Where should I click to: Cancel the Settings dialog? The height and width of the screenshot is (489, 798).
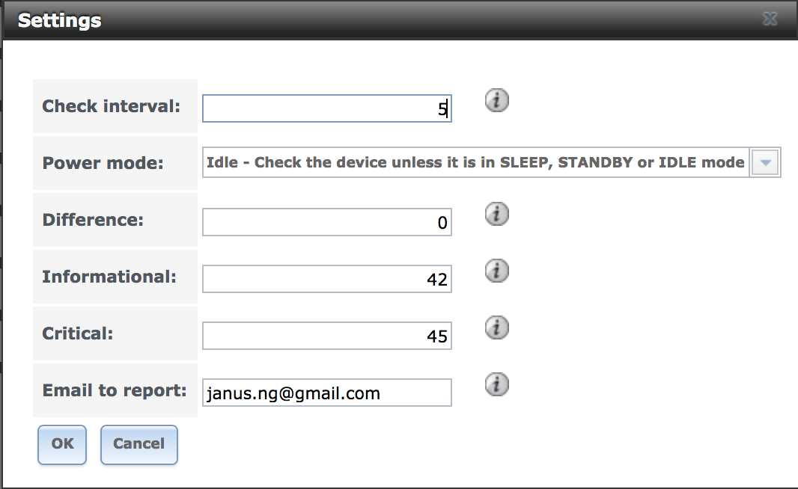pyautogui.click(x=139, y=445)
